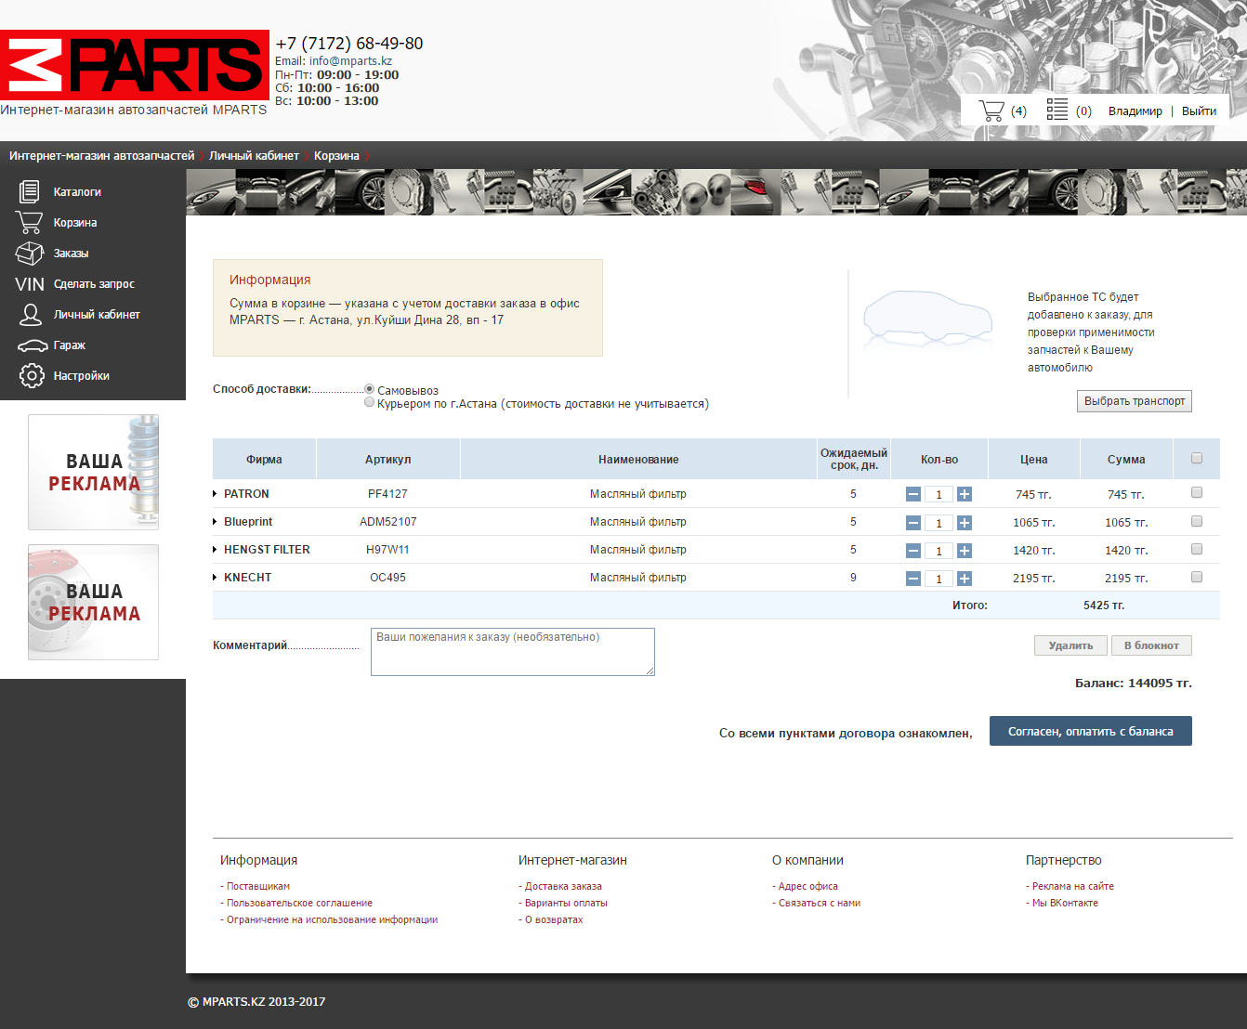Viewport: 1247px width, 1029px height.
Task: Click the Catalogs sidebar icon
Action: click(30, 191)
